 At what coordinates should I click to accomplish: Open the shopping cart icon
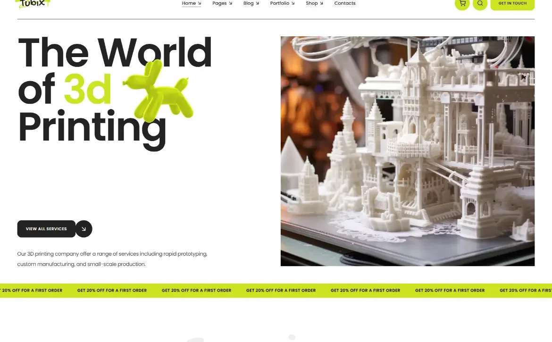[462, 3]
